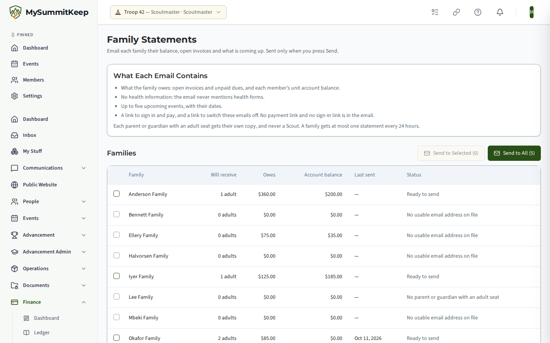Expand the People section chevron
This screenshot has width=550, height=343.
coord(84,202)
